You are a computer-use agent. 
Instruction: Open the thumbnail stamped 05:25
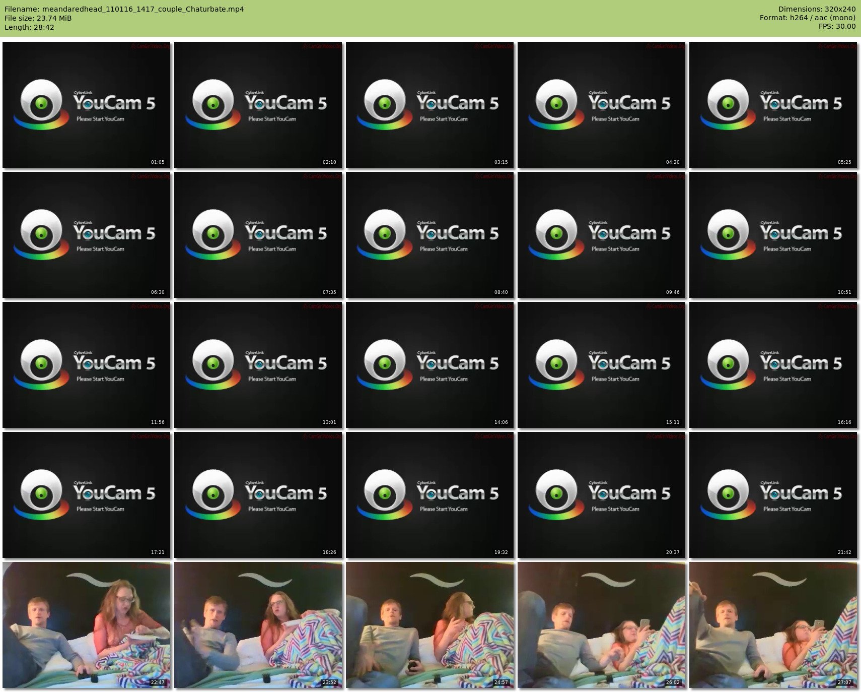pyautogui.click(x=773, y=105)
